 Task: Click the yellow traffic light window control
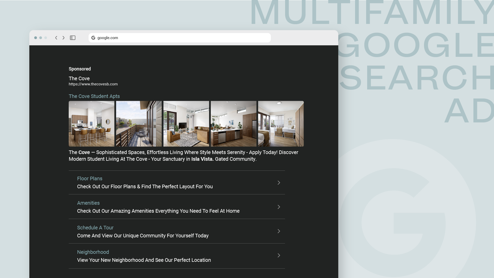pos(41,38)
